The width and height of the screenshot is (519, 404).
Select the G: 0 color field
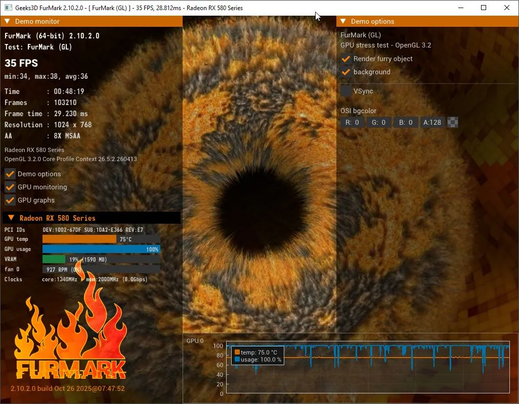pos(379,122)
